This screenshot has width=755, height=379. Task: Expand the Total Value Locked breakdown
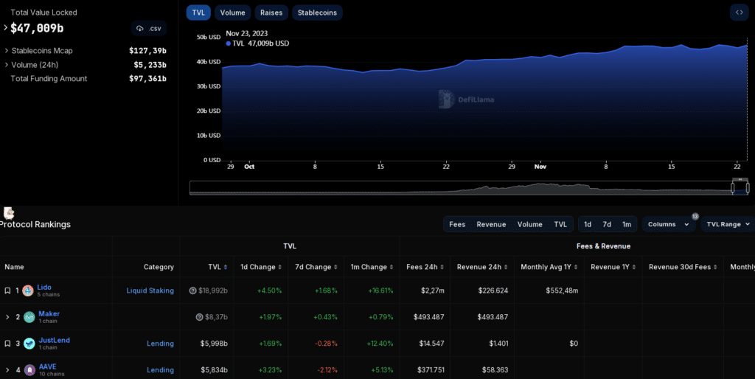5,28
